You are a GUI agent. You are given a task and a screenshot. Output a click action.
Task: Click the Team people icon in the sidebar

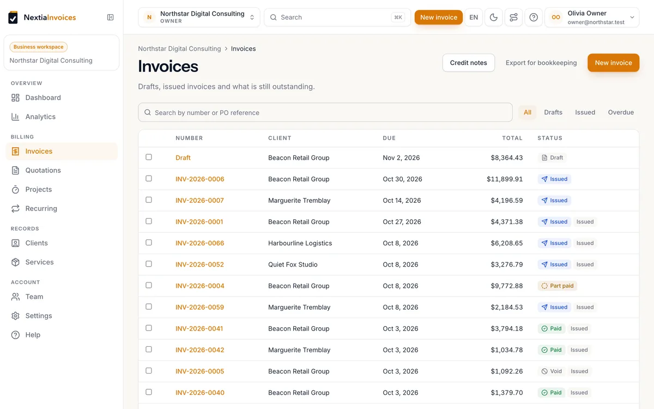click(15, 297)
